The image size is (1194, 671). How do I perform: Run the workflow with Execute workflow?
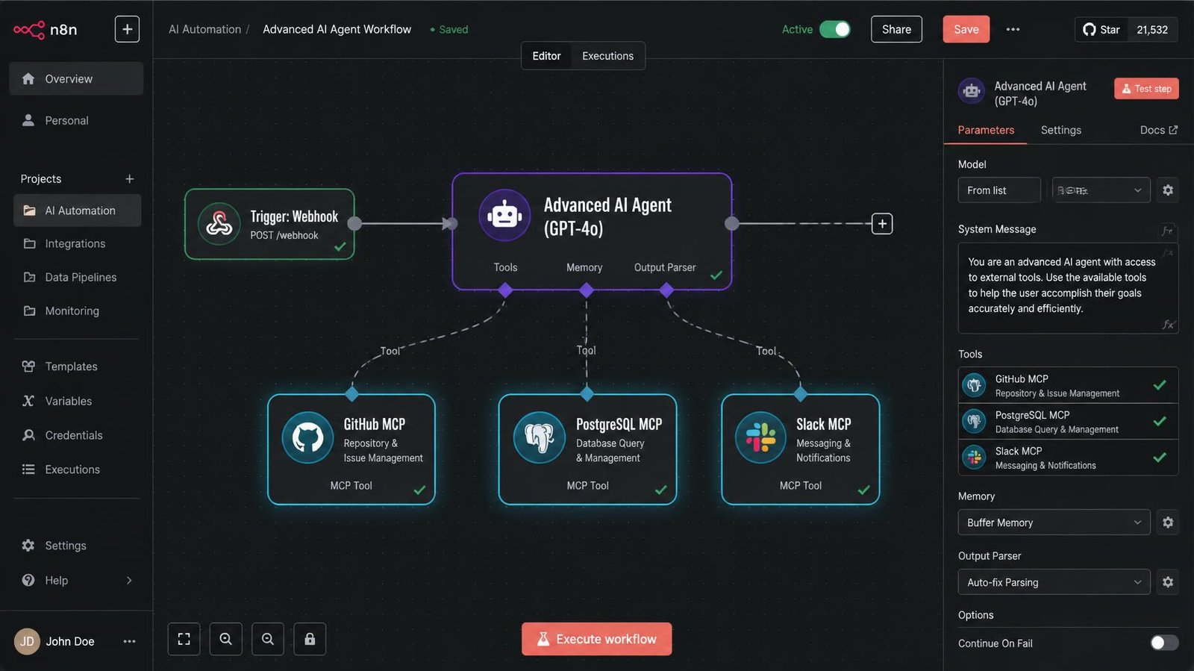pos(596,639)
